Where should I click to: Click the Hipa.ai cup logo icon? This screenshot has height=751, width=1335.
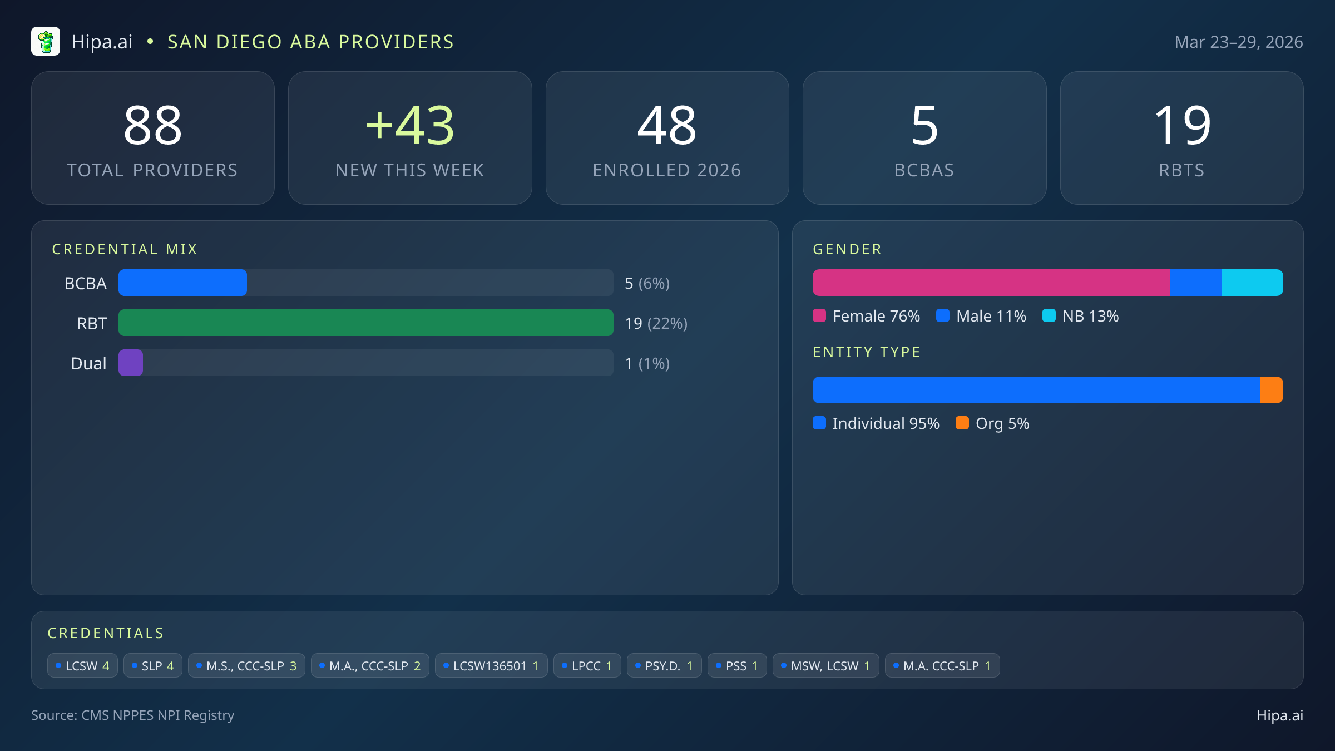pyautogui.click(x=46, y=41)
